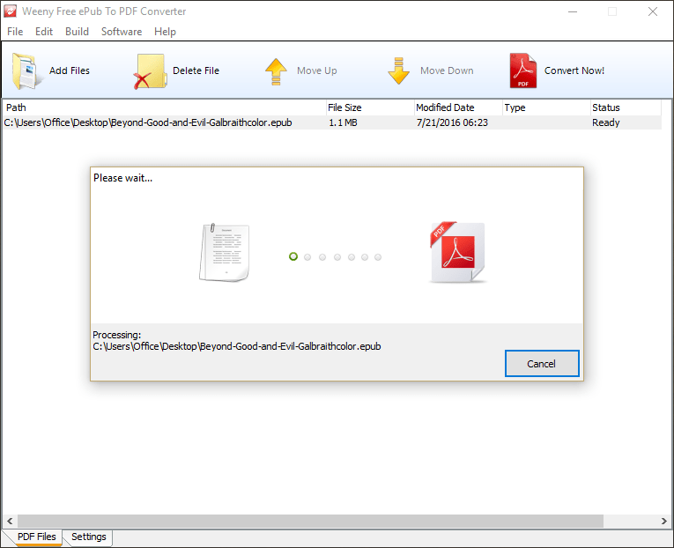The width and height of the screenshot is (674, 548).
Task: Click the Please wait... text
Action: (x=123, y=178)
